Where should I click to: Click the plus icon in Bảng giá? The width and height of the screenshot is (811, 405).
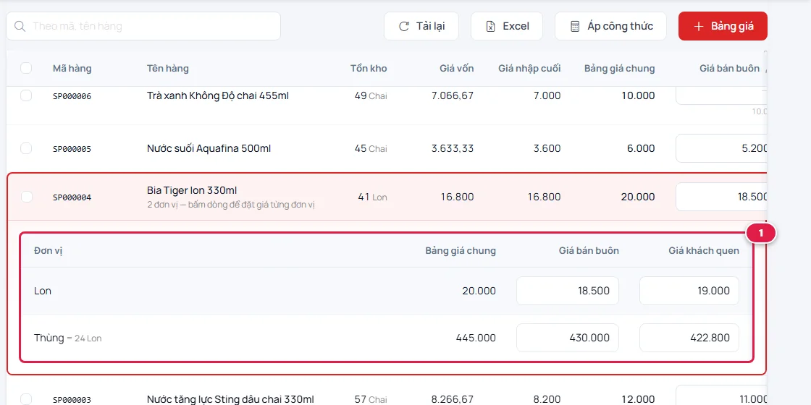(699, 26)
